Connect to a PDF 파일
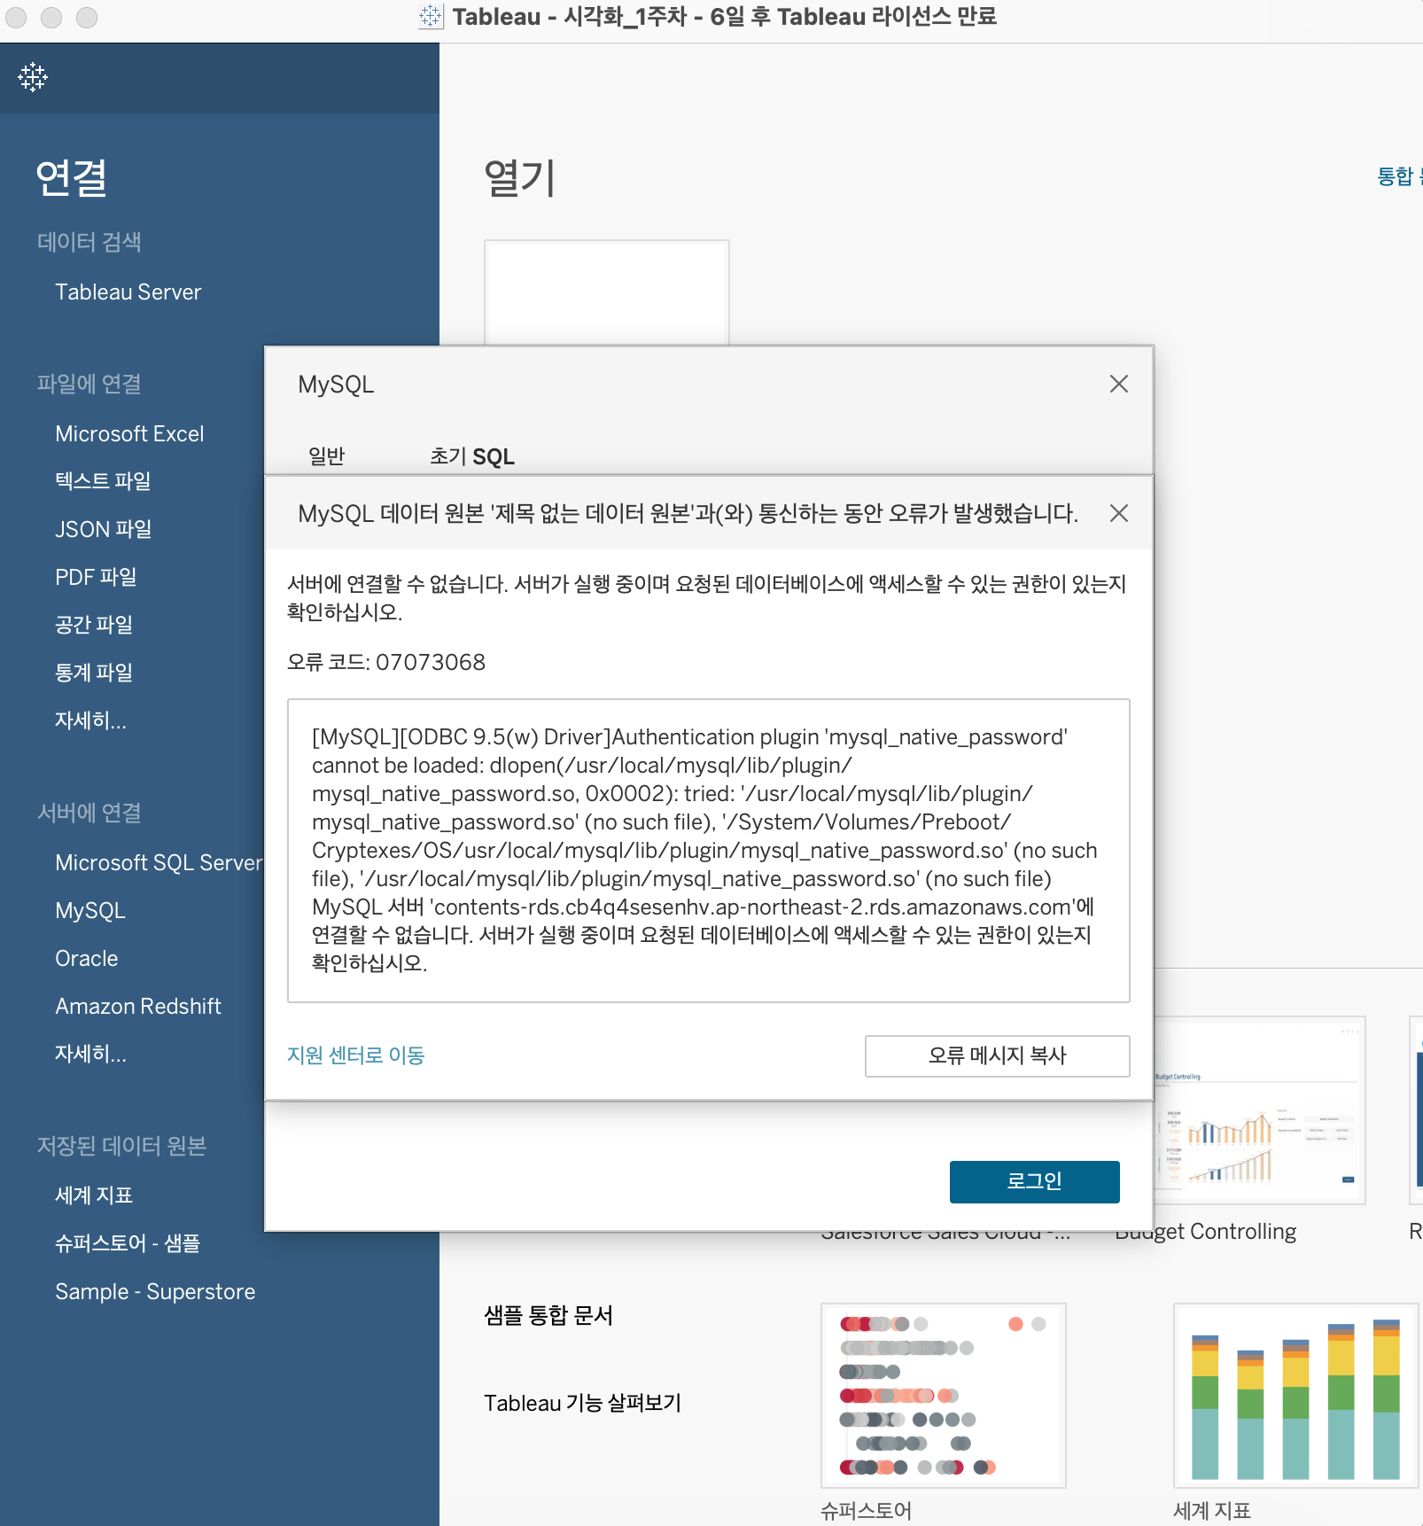 [96, 577]
